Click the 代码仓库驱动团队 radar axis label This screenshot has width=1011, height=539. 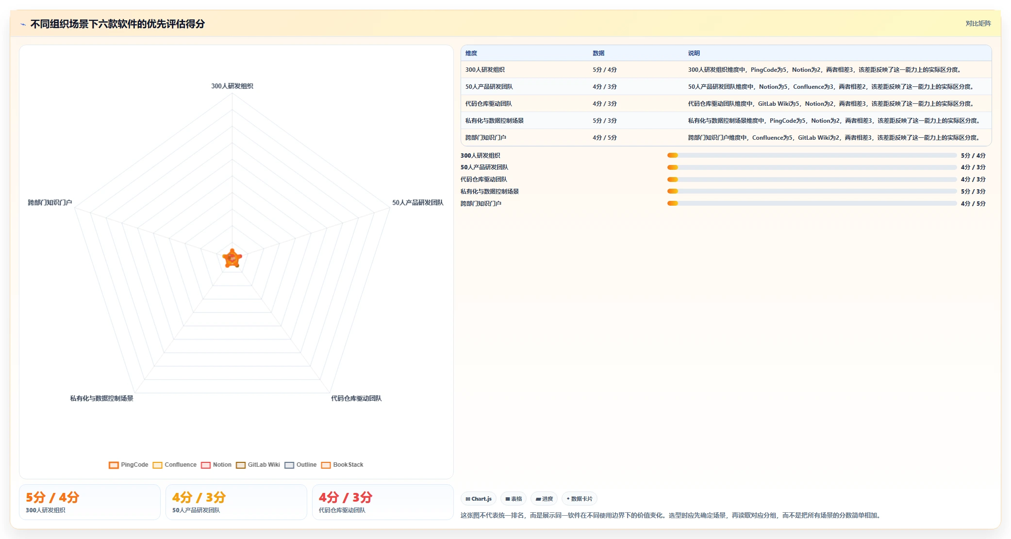point(356,398)
